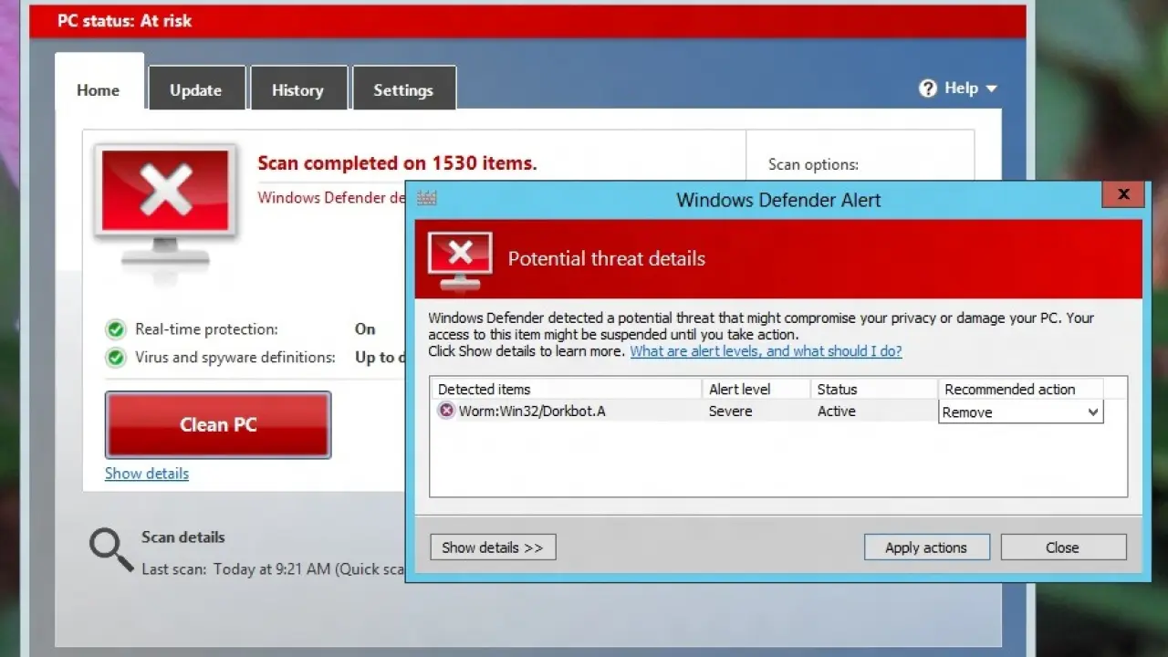
Task: Click the virus definitions green checkmark icon
Action: click(x=116, y=358)
